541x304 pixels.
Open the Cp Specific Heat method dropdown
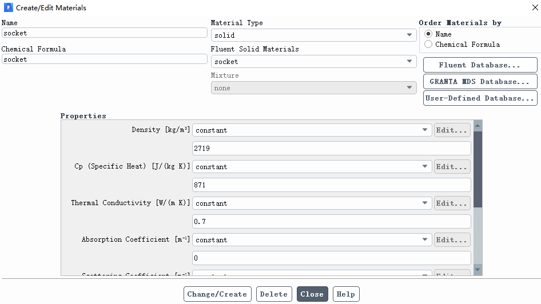312,166
